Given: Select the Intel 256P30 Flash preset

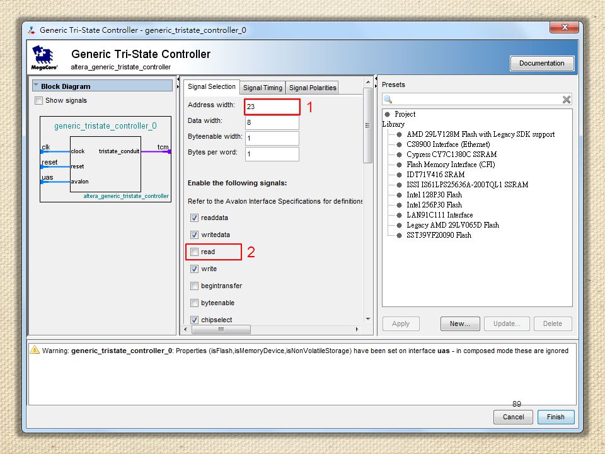Looking at the screenshot, I should coord(434,205).
